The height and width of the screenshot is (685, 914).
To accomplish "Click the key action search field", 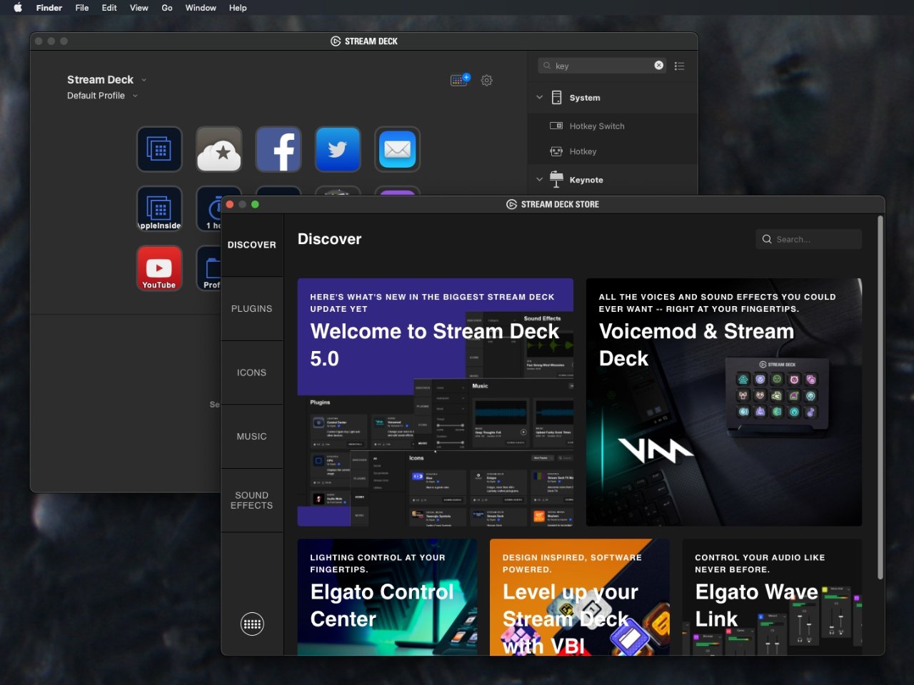I will 602,66.
